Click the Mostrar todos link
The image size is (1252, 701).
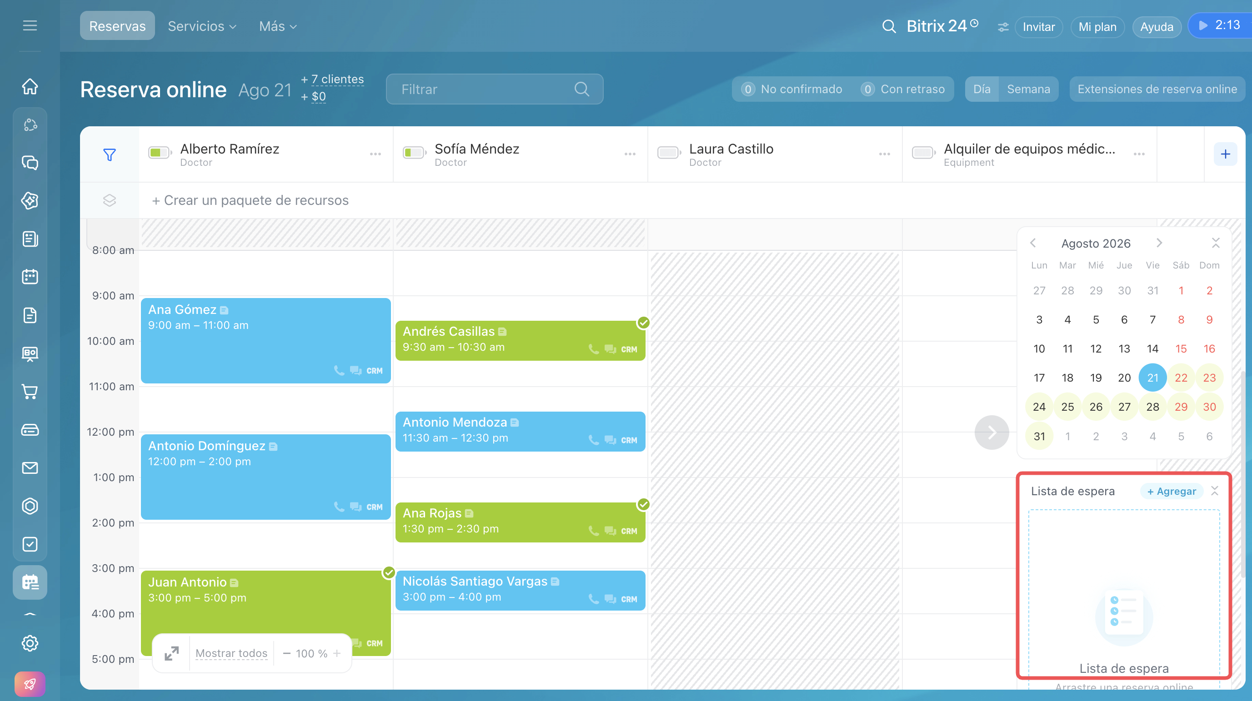click(231, 653)
